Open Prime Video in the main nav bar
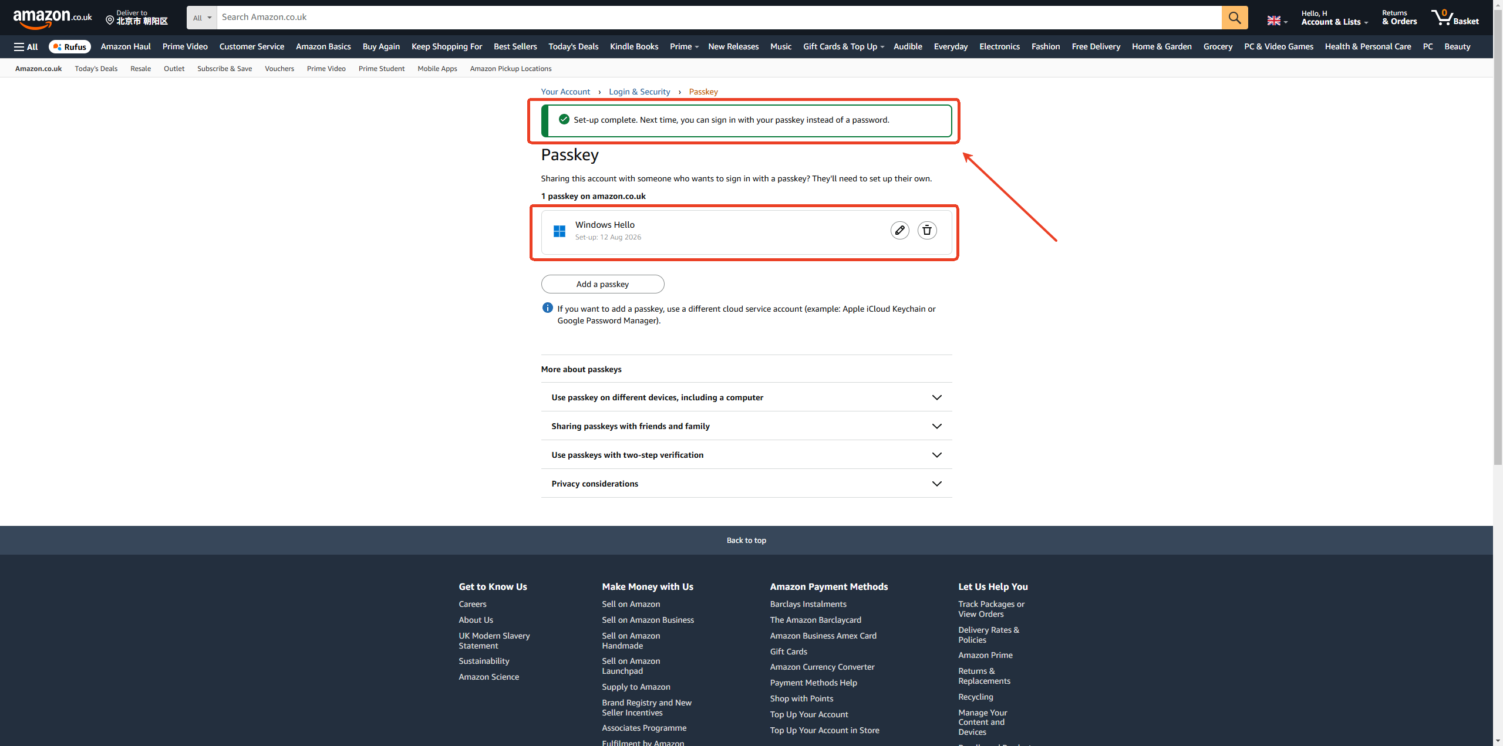Viewport: 1503px width, 746px height. tap(185, 47)
